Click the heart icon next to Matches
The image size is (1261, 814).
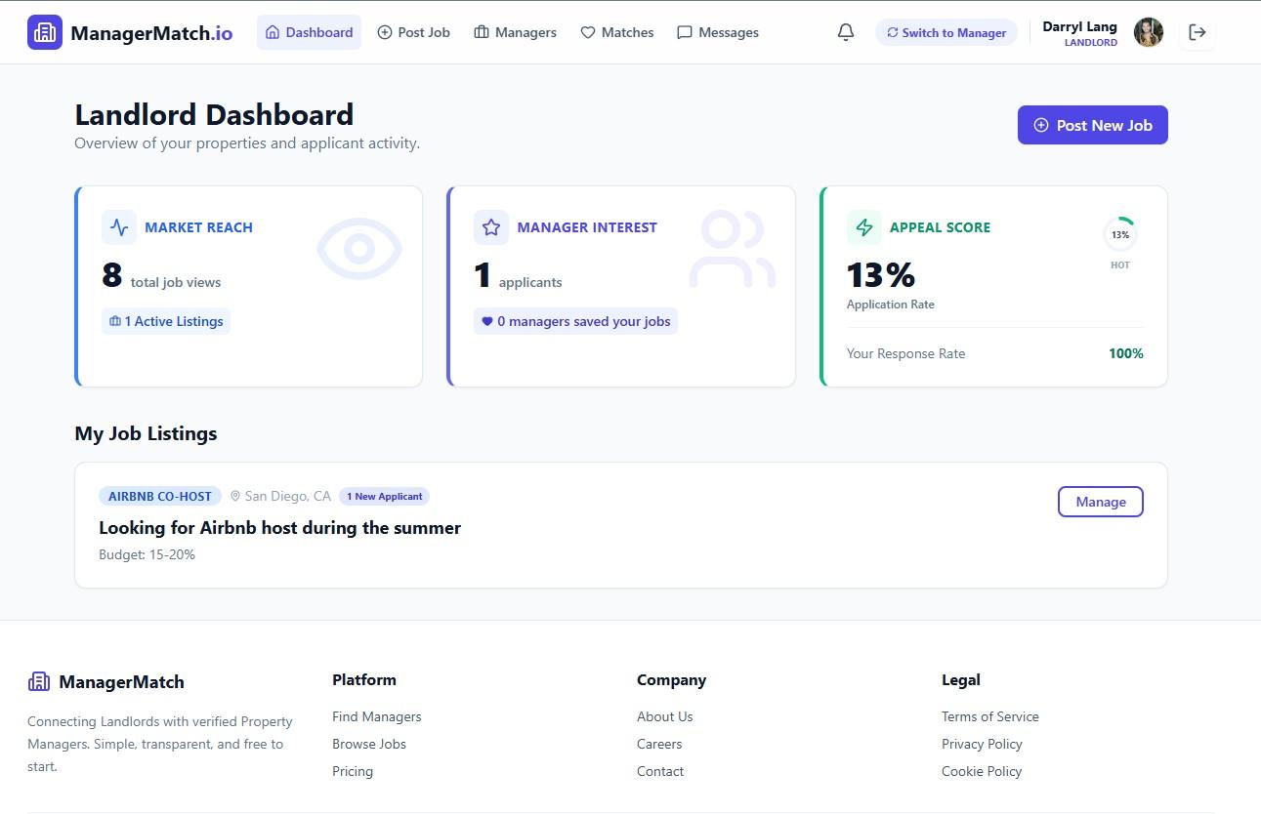(x=587, y=31)
